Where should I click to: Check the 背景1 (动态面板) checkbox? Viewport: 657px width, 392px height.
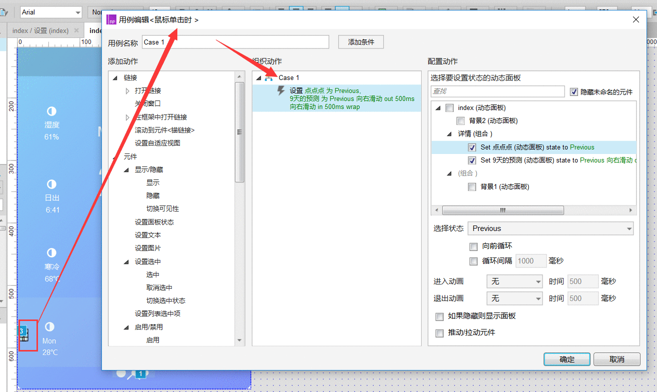(472, 187)
